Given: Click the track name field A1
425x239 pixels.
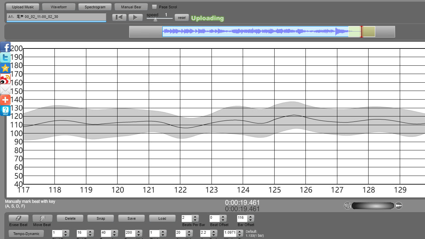Looking at the screenshot, I should [x=56, y=17].
